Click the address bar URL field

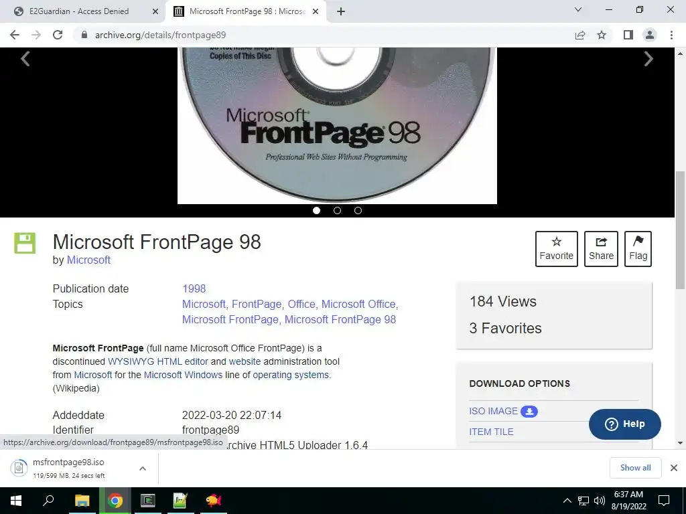[x=324, y=35]
